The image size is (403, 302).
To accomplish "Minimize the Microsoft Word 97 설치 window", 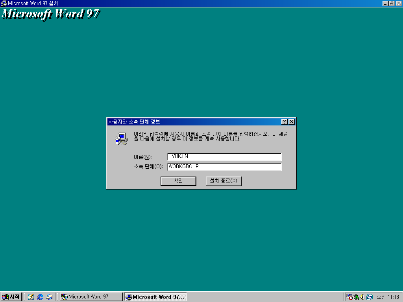I will (x=385, y=3).
